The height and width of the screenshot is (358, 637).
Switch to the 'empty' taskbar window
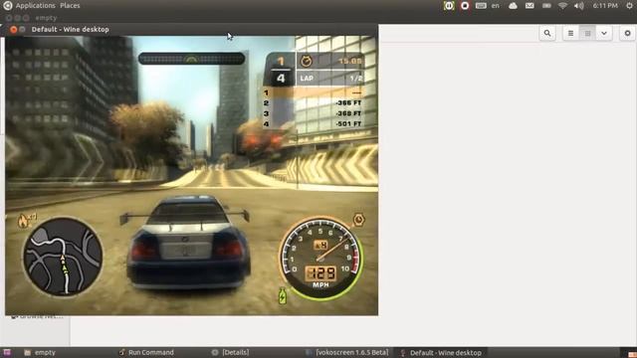[x=40, y=352]
